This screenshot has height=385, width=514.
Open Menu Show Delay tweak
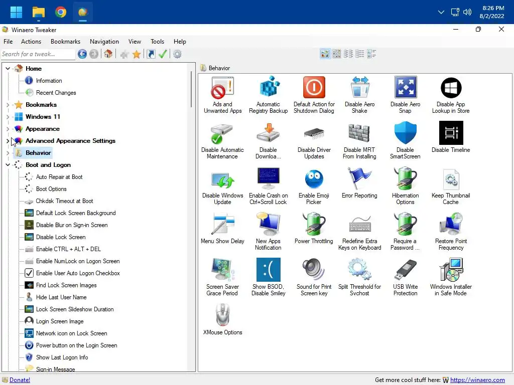(x=222, y=229)
